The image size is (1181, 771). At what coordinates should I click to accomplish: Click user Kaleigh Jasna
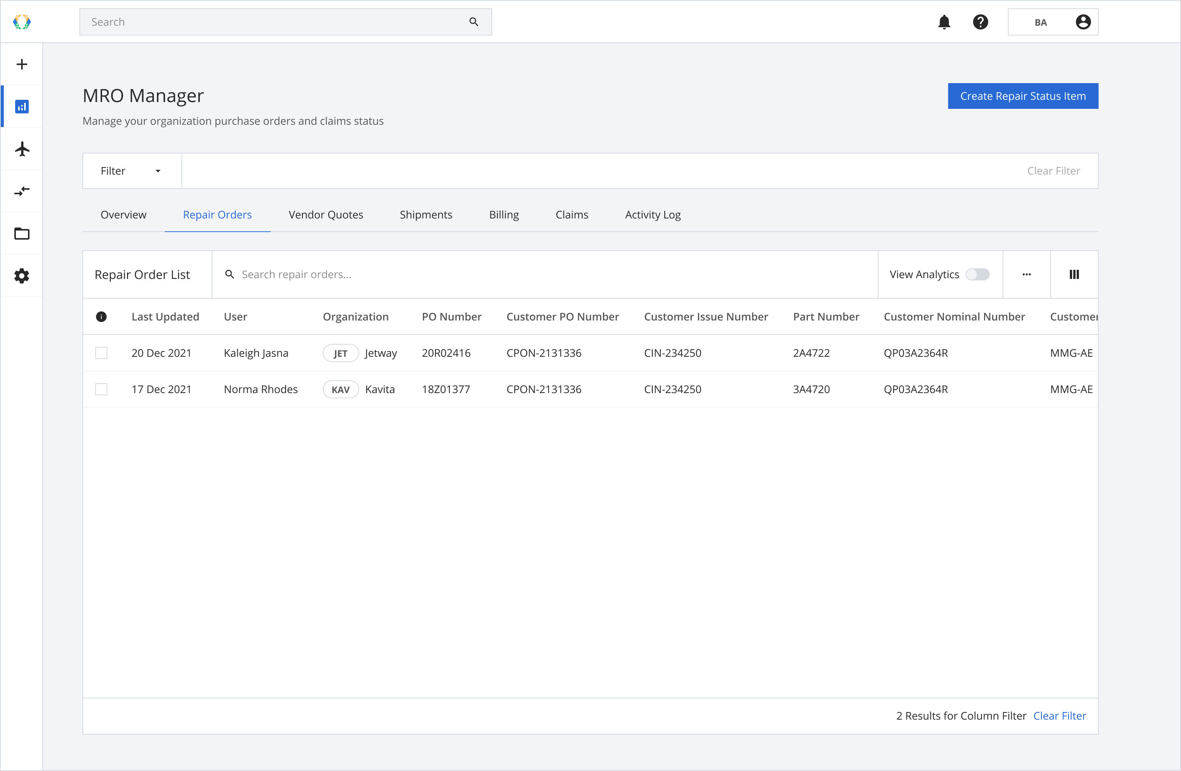[x=256, y=353]
